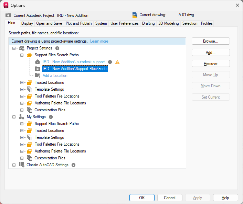Open the 3D Modeling tab
This screenshot has width=243, height=204.
point(168,23)
